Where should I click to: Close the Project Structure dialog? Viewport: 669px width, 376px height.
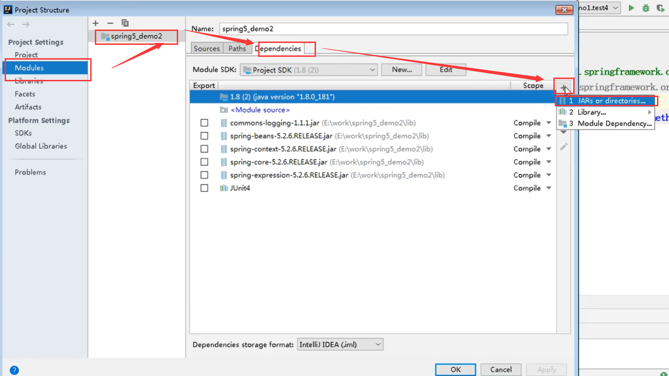[x=564, y=10]
